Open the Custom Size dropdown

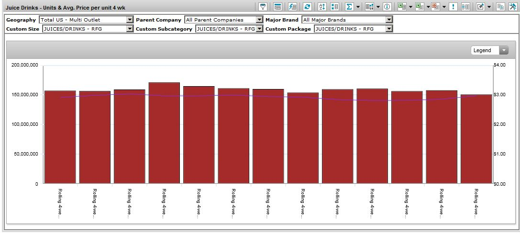130,29
